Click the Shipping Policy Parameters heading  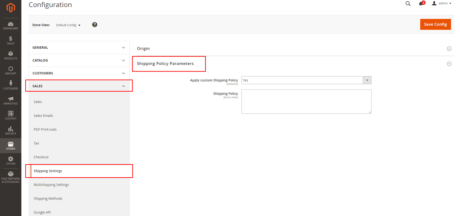point(165,63)
